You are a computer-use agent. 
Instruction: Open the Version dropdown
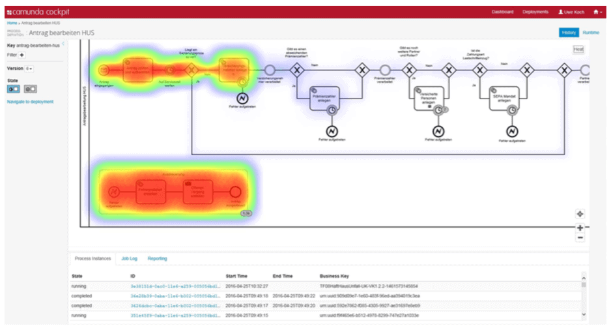29,68
